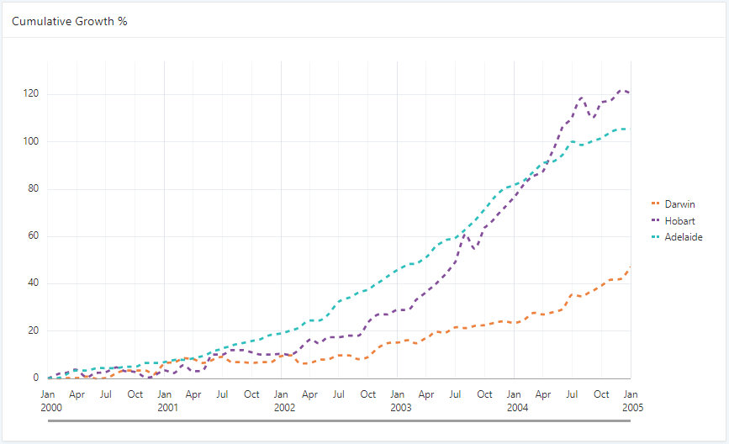The image size is (729, 444).
Task: Select the Jan 2005 x-axis label
Action: point(631,400)
